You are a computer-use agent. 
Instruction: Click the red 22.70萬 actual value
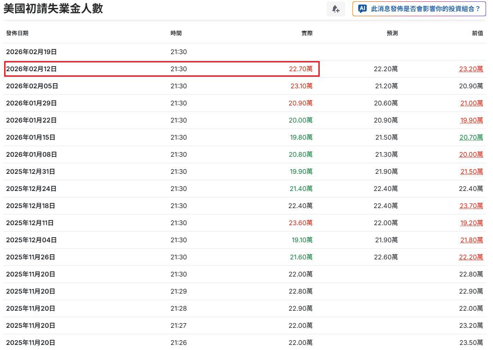pos(301,69)
